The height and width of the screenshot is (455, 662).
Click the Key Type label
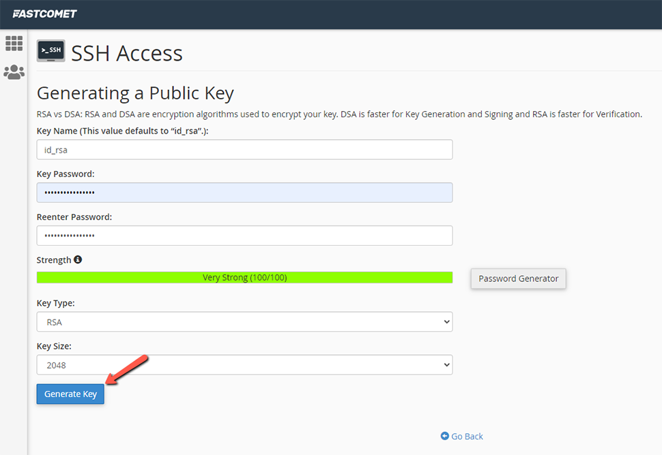[x=56, y=303]
